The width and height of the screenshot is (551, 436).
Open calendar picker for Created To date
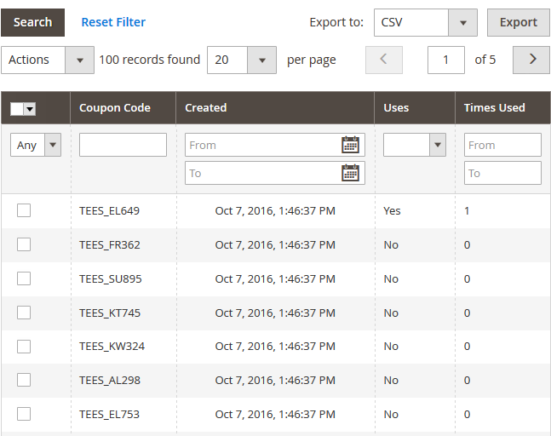[350, 173]
